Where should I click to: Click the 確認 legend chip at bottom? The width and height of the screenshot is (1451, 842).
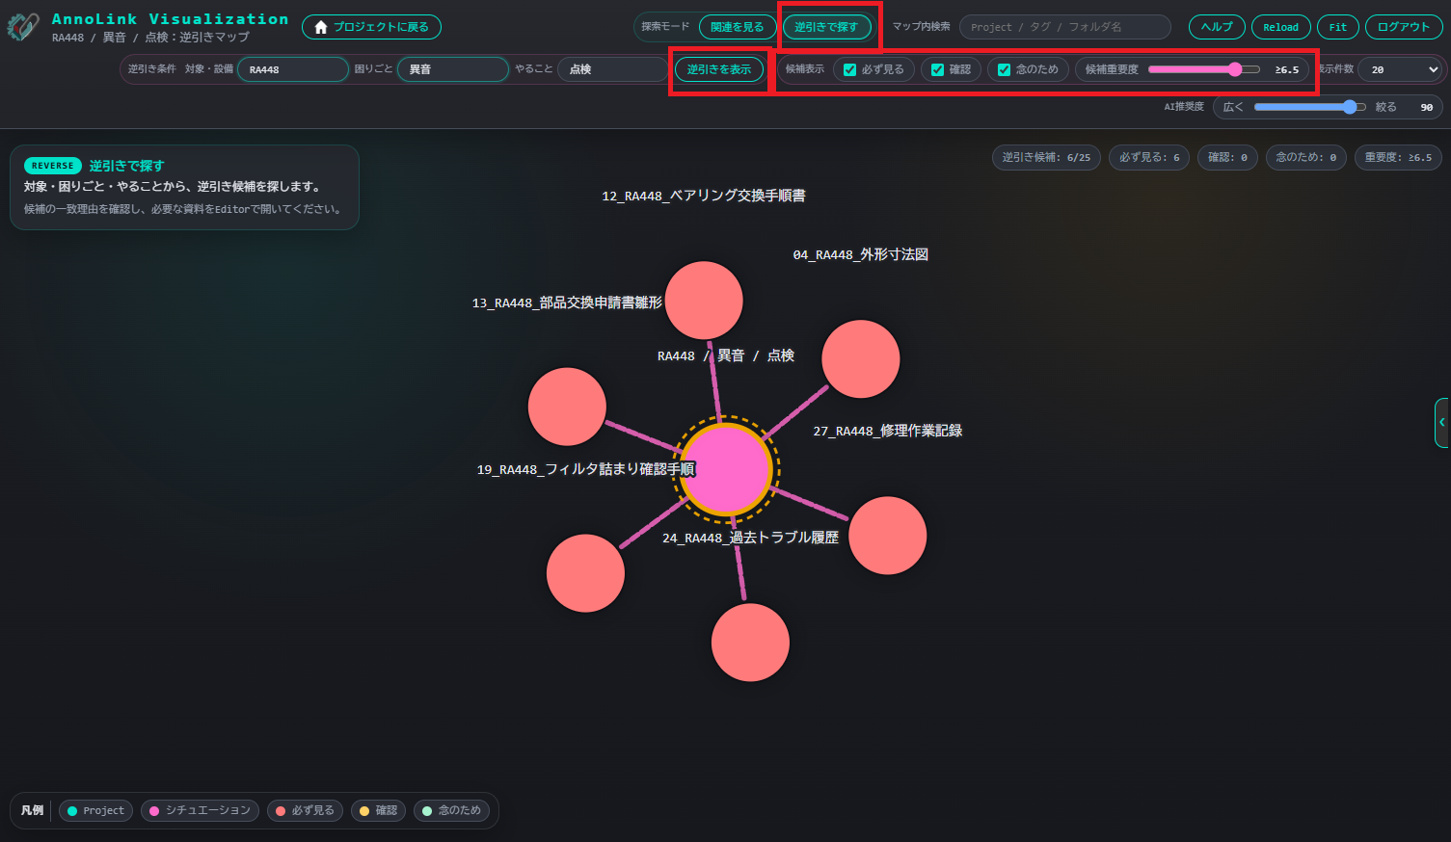378,810
